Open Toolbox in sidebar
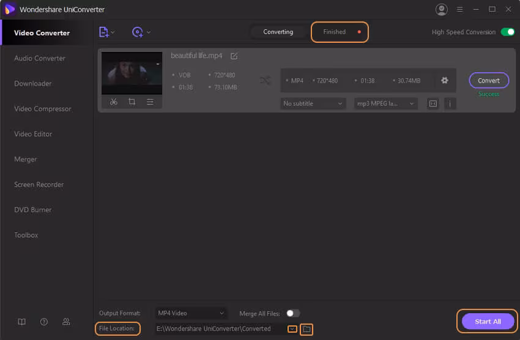Viewport: 520px width, 340px height. point(26,235)
